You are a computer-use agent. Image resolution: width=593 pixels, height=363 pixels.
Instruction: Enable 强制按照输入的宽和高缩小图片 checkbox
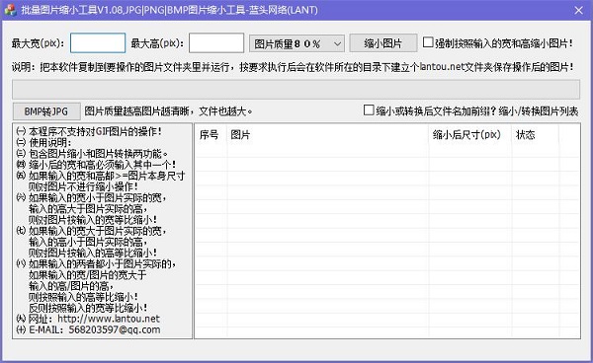428,42
